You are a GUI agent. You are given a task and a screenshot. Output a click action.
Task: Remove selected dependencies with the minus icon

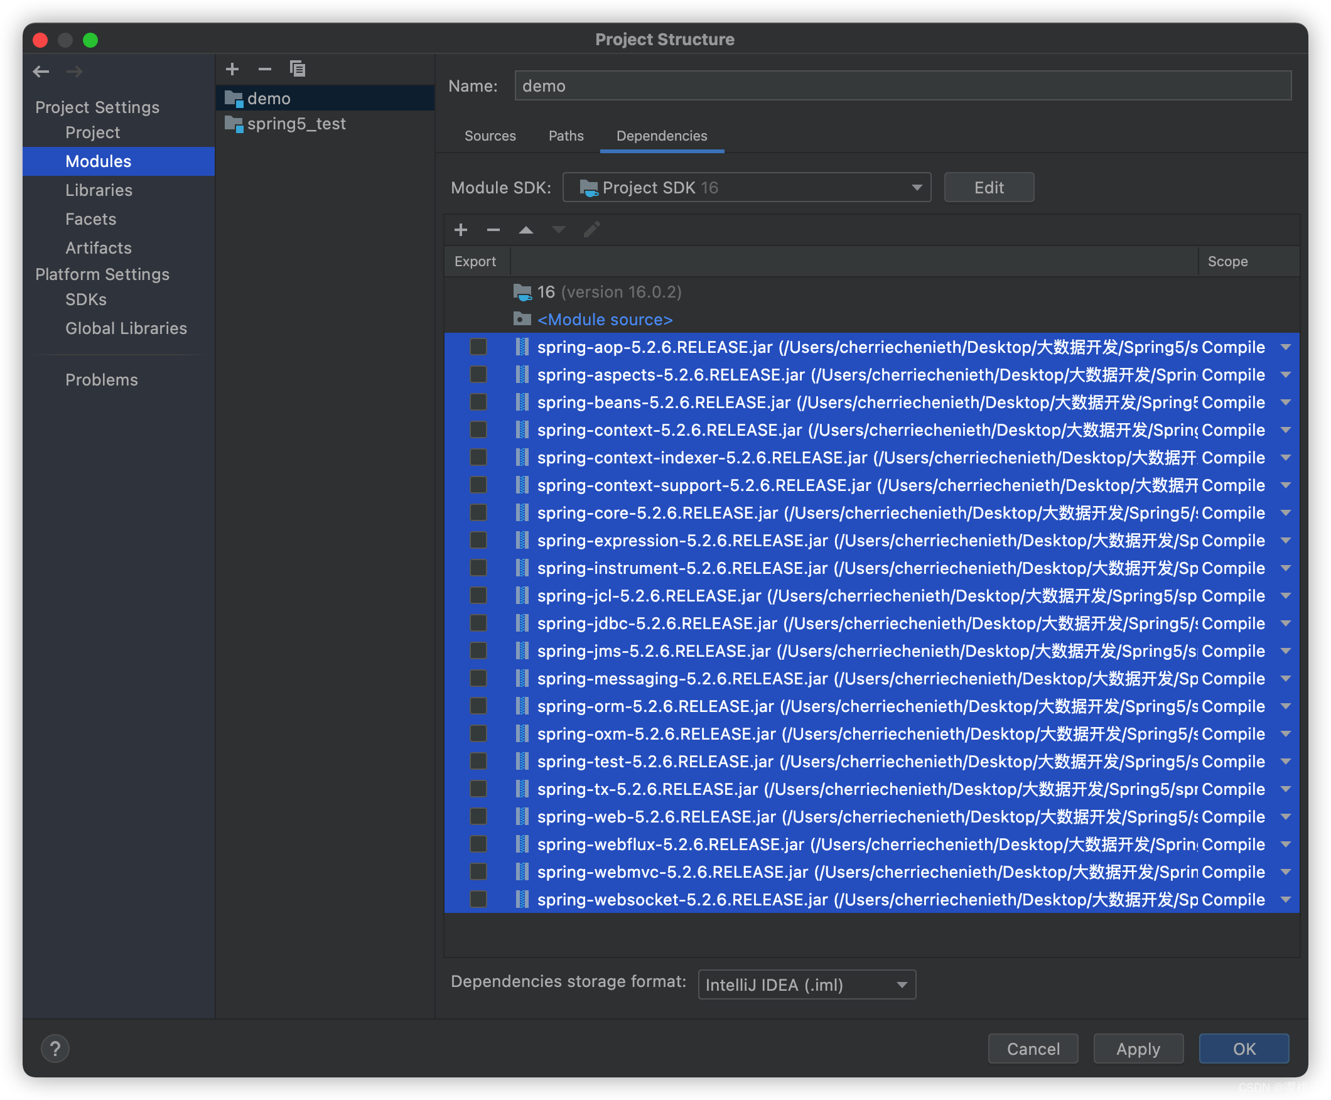(x=493, y=230)
